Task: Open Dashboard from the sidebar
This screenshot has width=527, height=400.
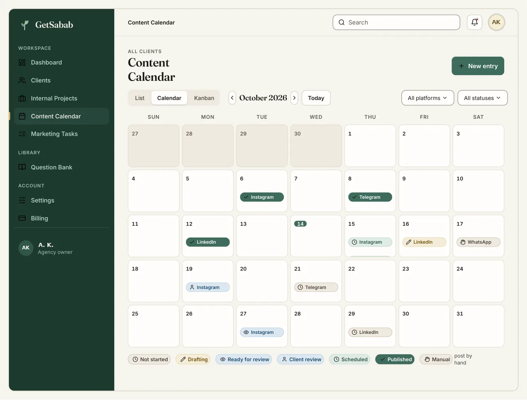Action: [x=62, y=62]
